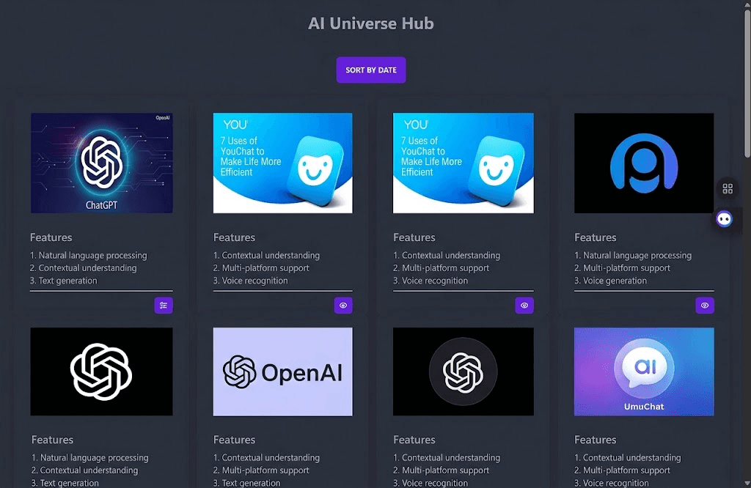Click the lavender OpenAI wordmark image
The height and width of the screenshot is (488, 751).
(x=282, y=371)
